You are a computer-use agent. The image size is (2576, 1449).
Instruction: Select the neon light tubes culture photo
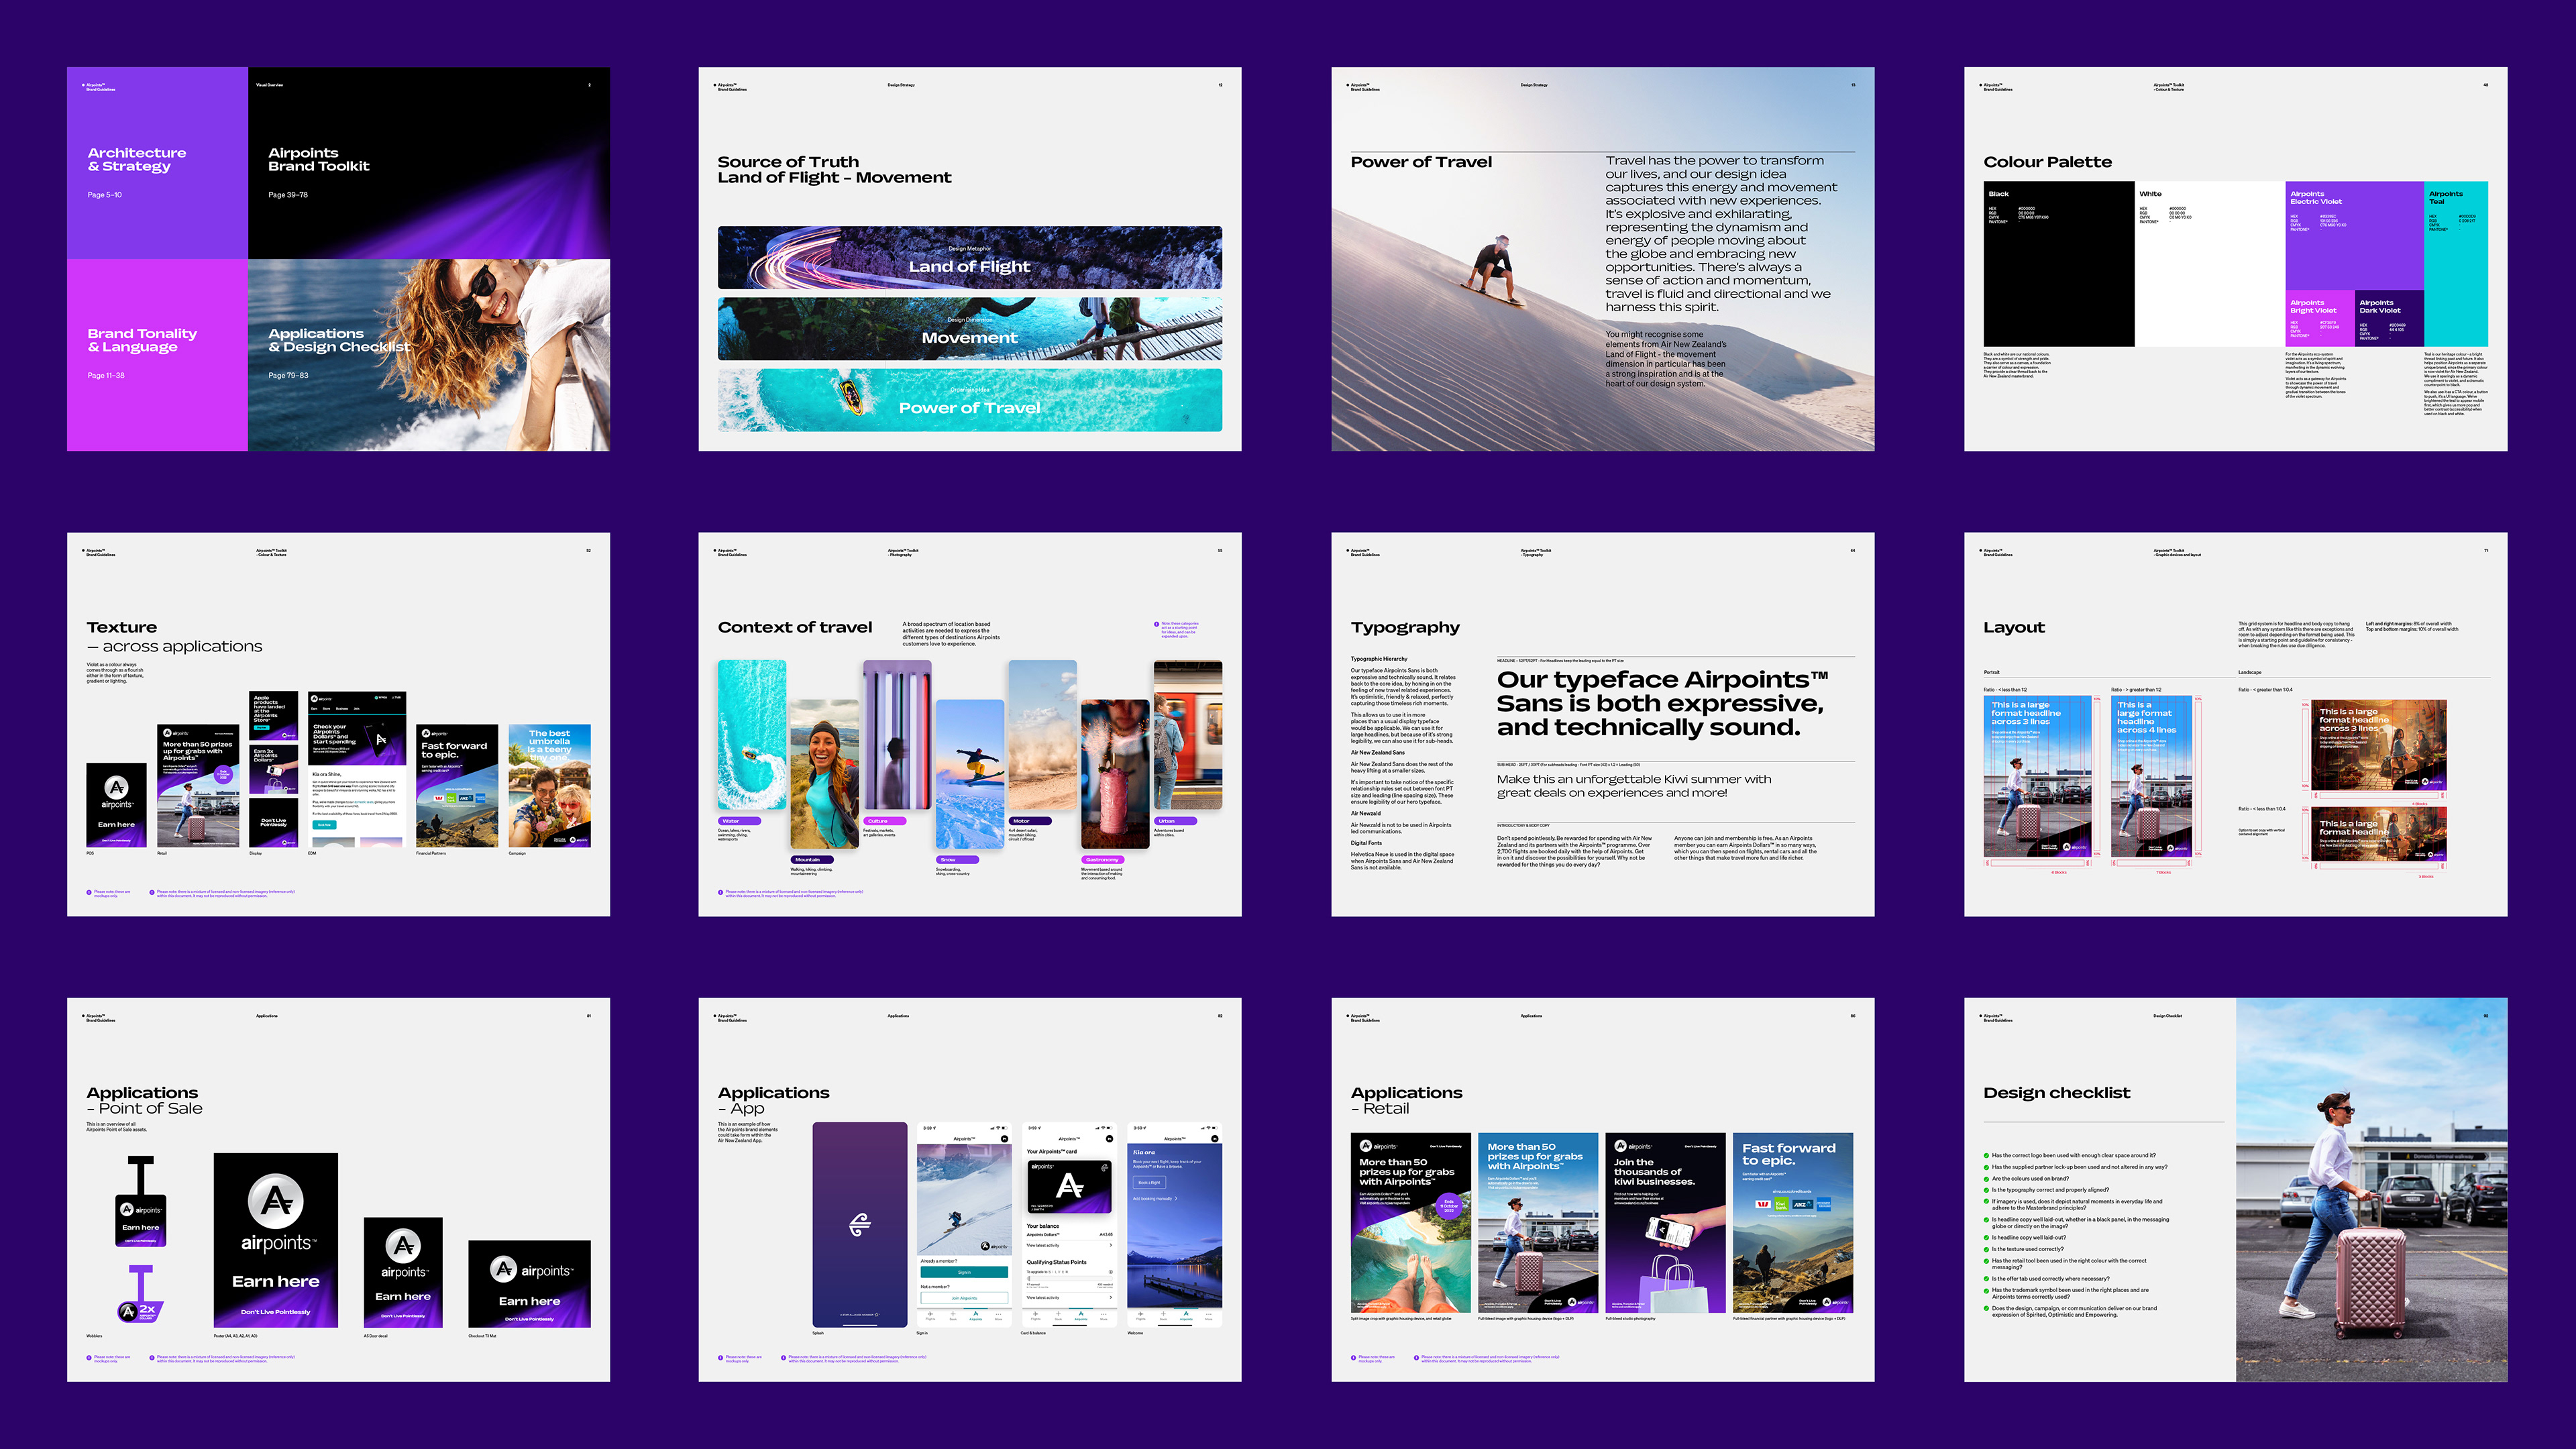(x=897, y=735)
